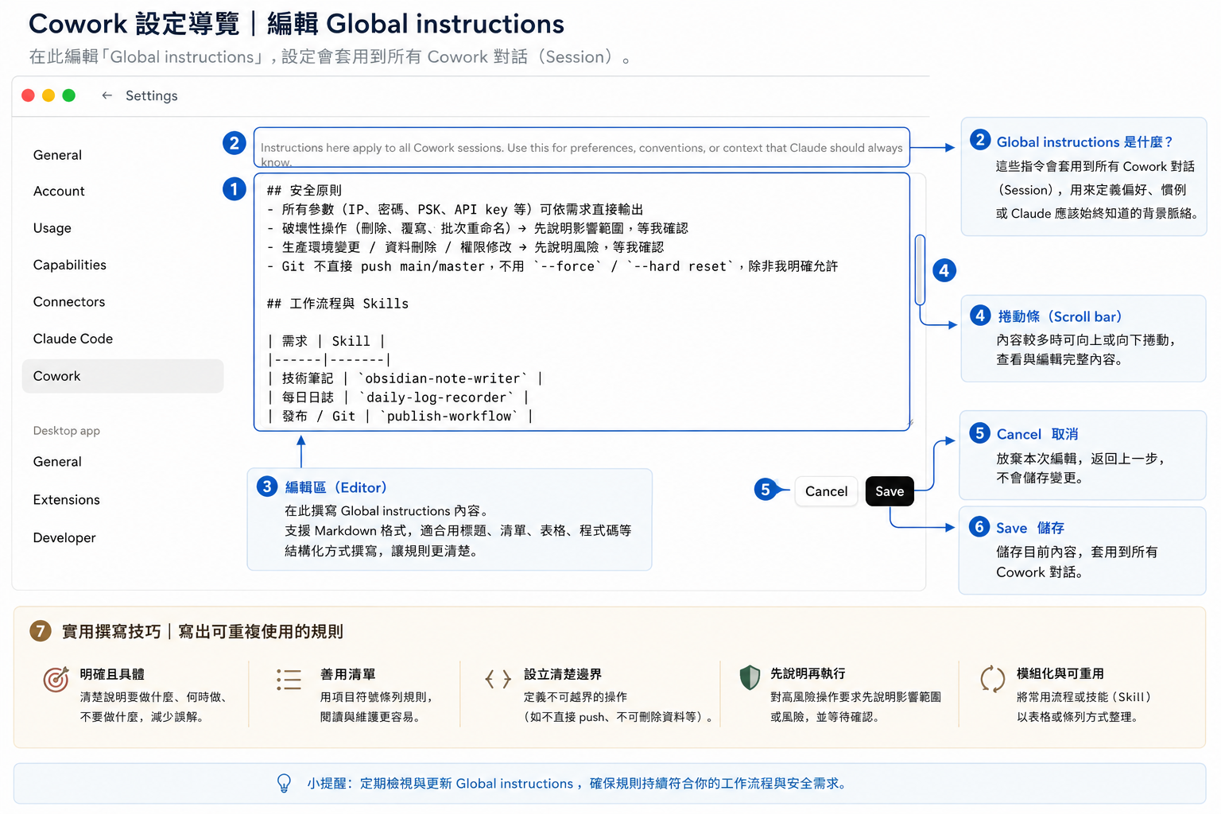
Task: Open the General settings section
Action: click(x=57, y=155)
